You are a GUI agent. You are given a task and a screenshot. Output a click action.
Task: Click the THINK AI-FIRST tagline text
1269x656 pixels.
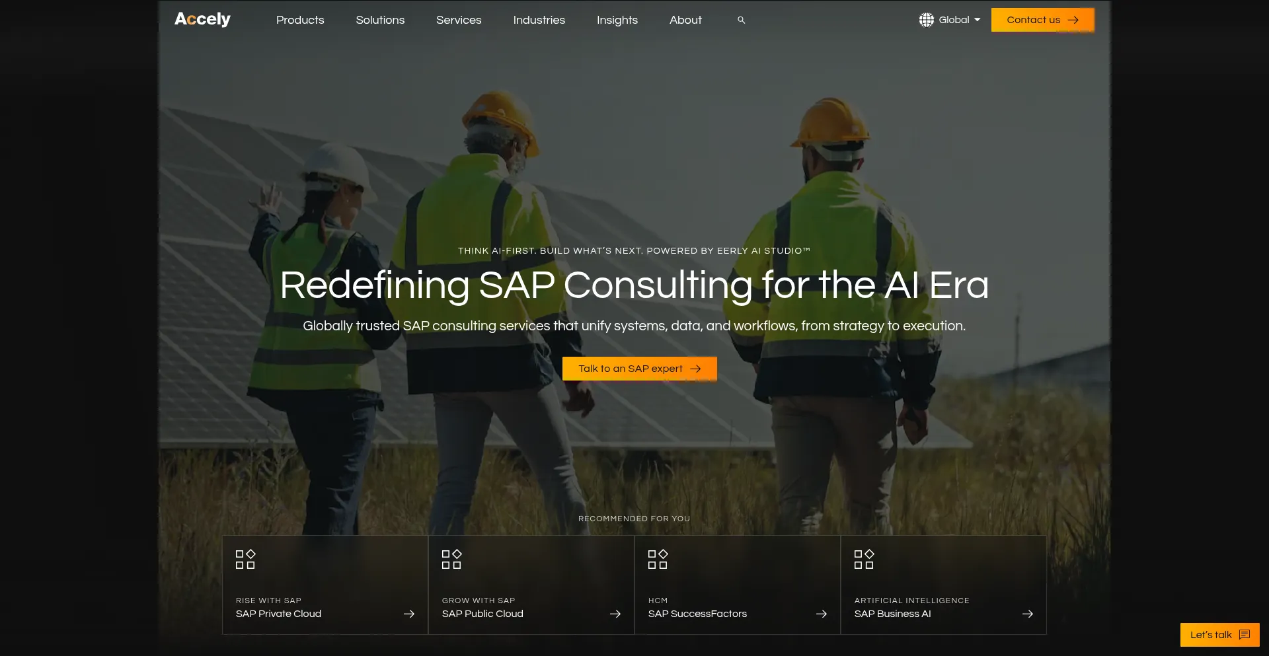point(634,251)
